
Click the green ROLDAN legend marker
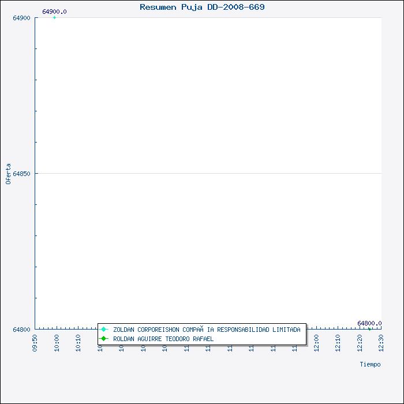click(x=104, y=339)
